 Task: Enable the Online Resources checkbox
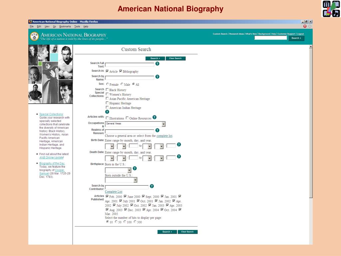pyautogui.click(x=127, y=118)
